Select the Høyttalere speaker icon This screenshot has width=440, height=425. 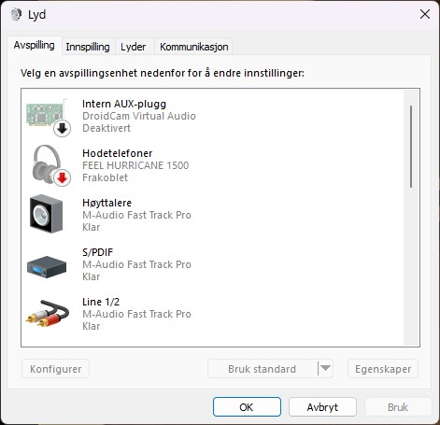tap(47, 214)
